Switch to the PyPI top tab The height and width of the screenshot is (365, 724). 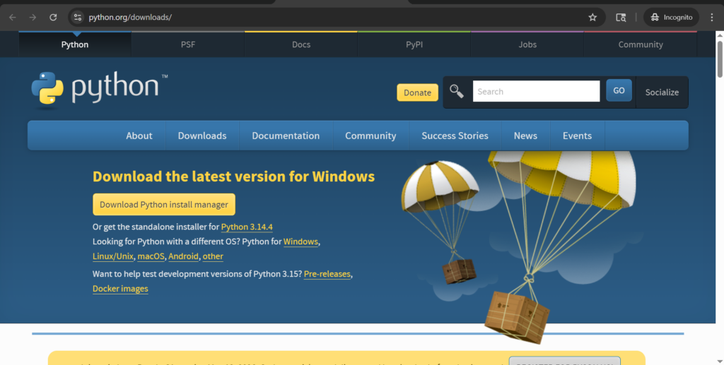tap(414, 44)
